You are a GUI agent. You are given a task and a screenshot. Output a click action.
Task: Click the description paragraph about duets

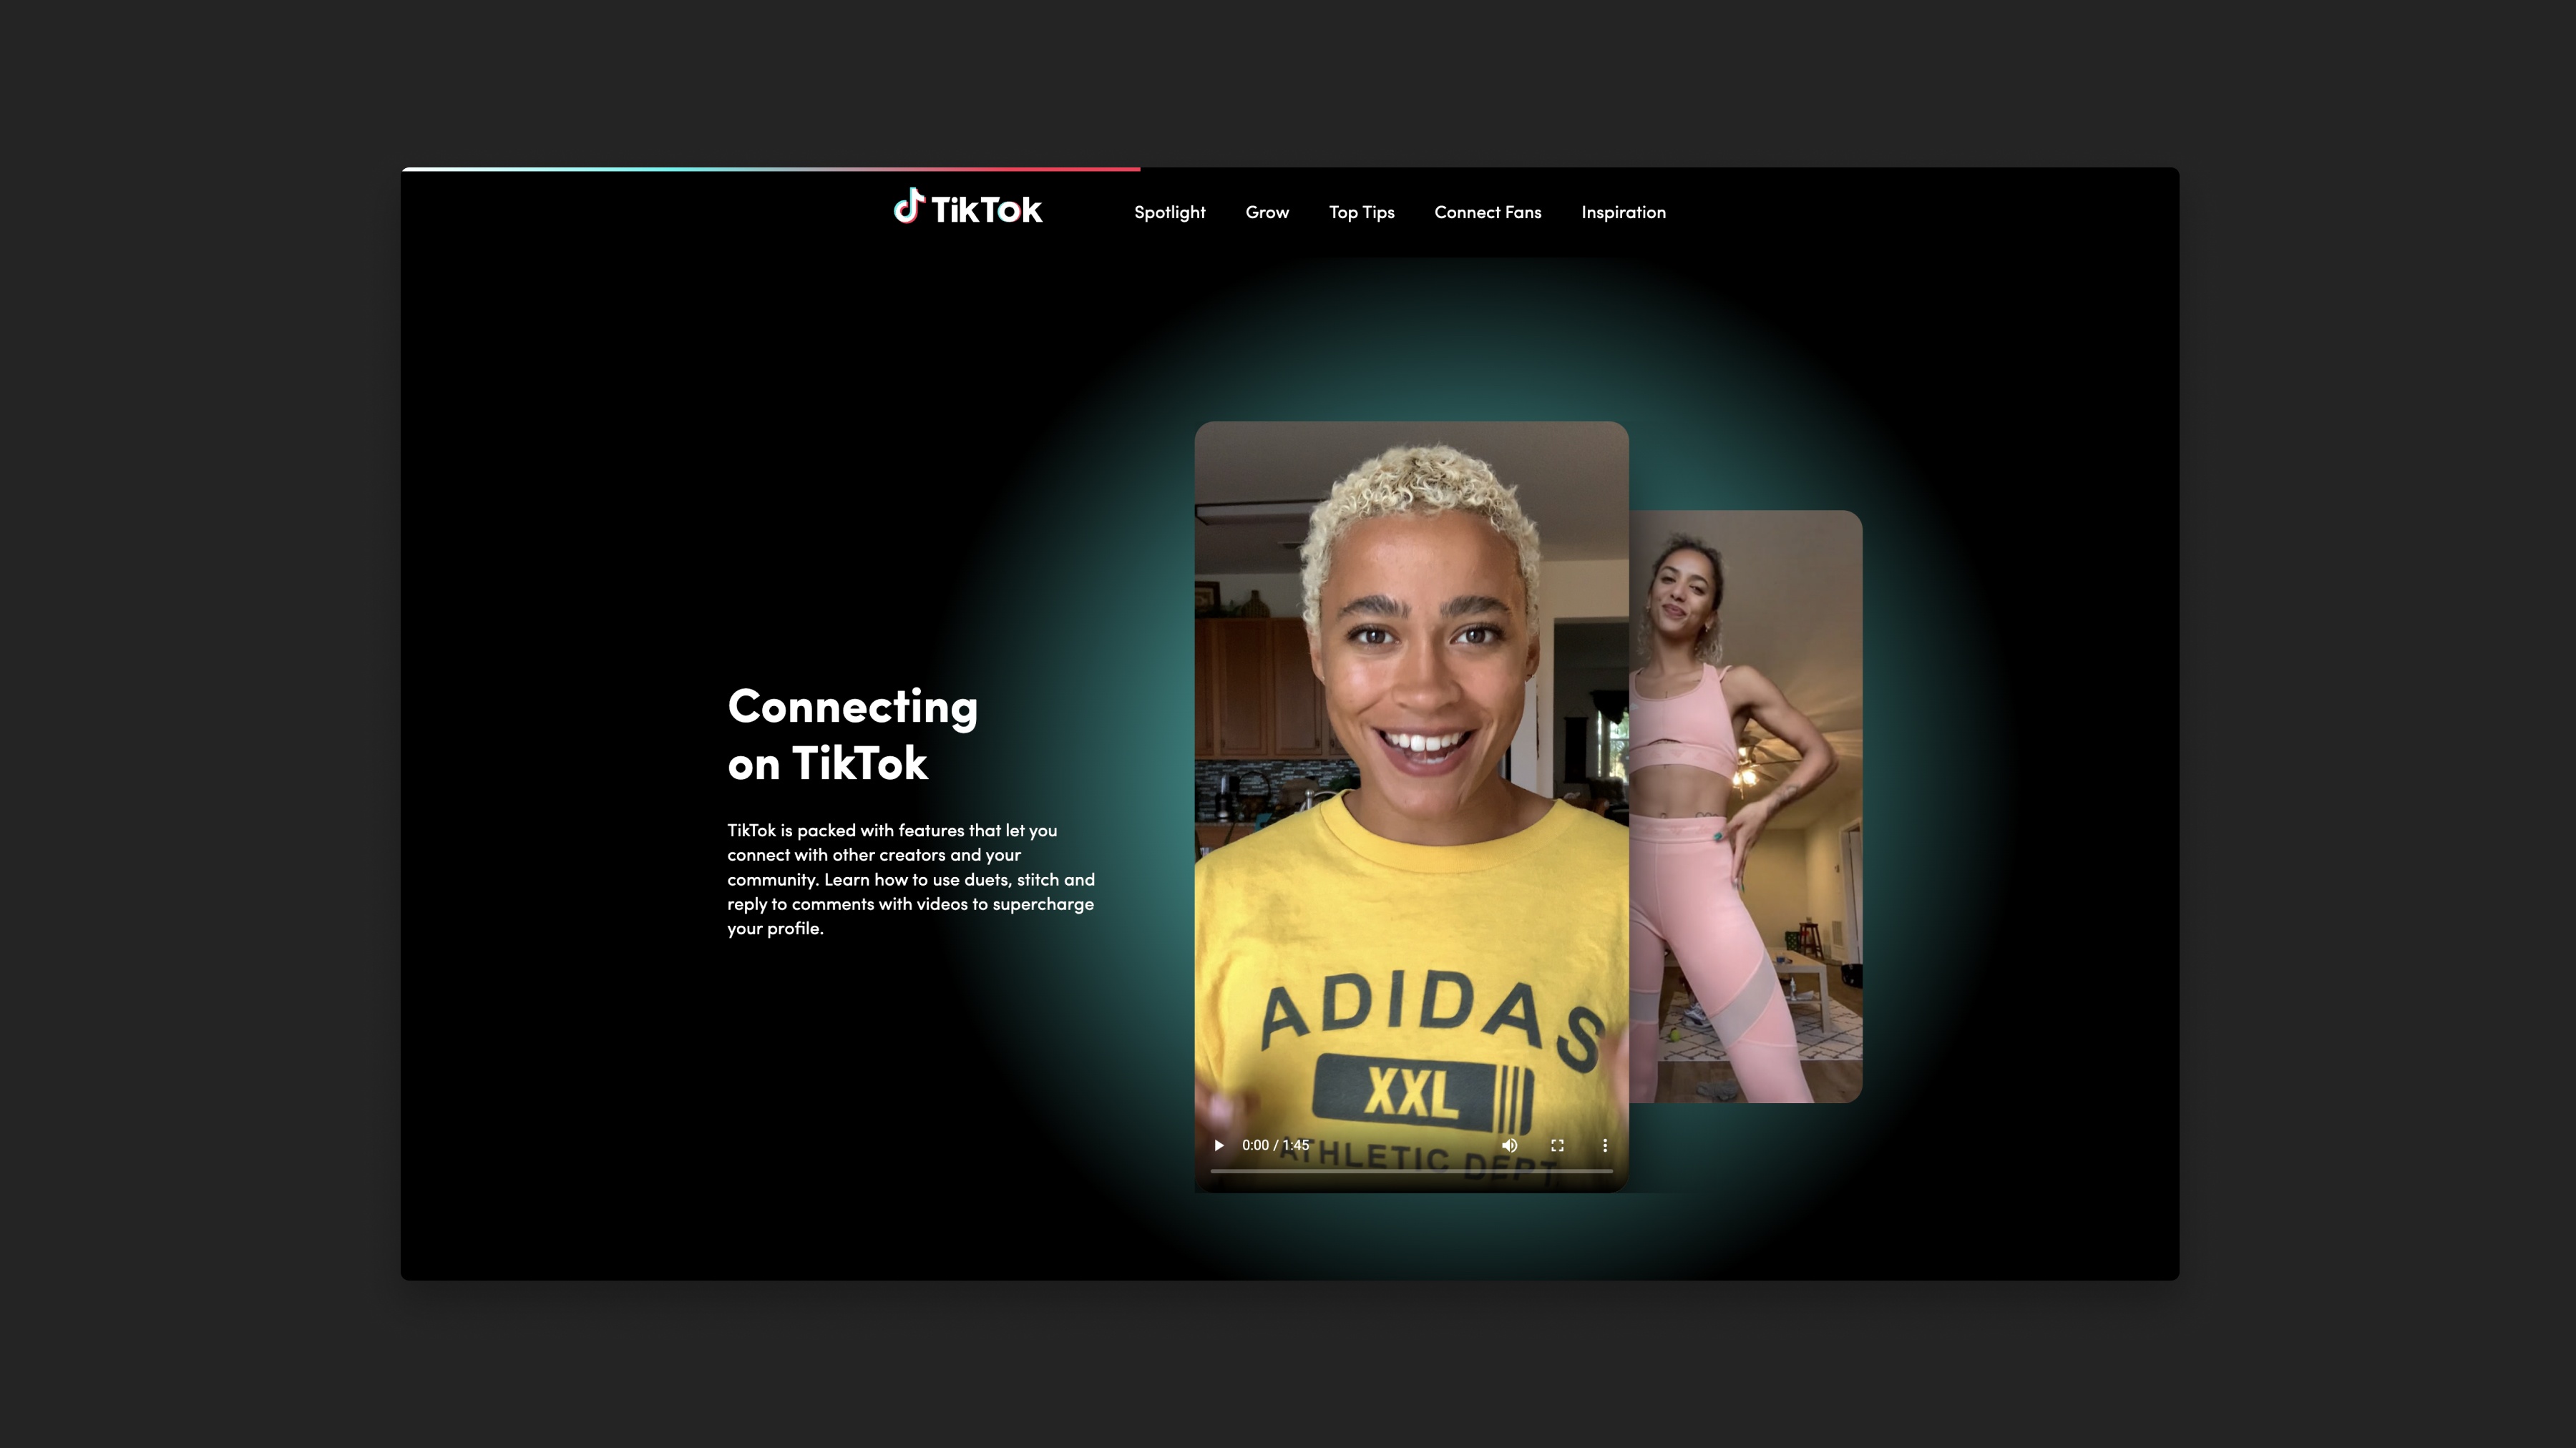(910, 879)
